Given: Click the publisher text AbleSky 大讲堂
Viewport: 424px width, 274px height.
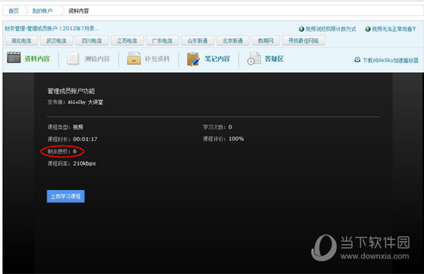Looking at the screenshot, I should pyautogui.click(x=86, y=102).
